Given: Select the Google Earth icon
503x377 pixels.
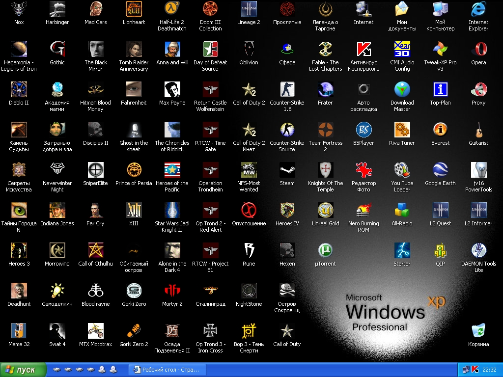Looking at the screenshot, I should pyautogui.click(x=440, y=170).
